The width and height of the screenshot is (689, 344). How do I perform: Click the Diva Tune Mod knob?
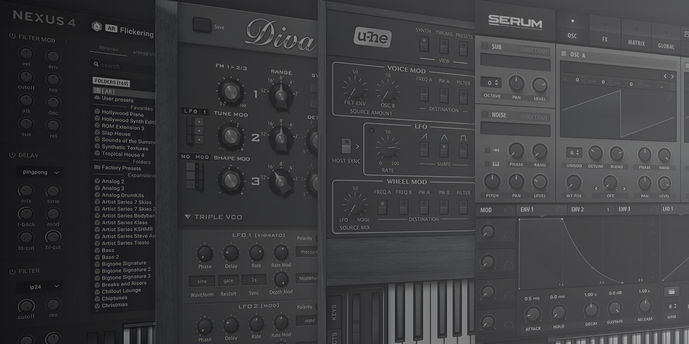point(231,136)
